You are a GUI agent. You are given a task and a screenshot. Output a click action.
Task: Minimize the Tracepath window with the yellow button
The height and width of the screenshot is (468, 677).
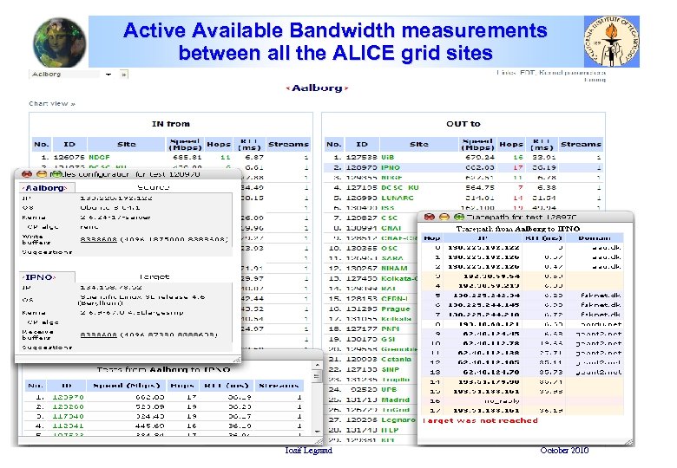coord(444,217)
